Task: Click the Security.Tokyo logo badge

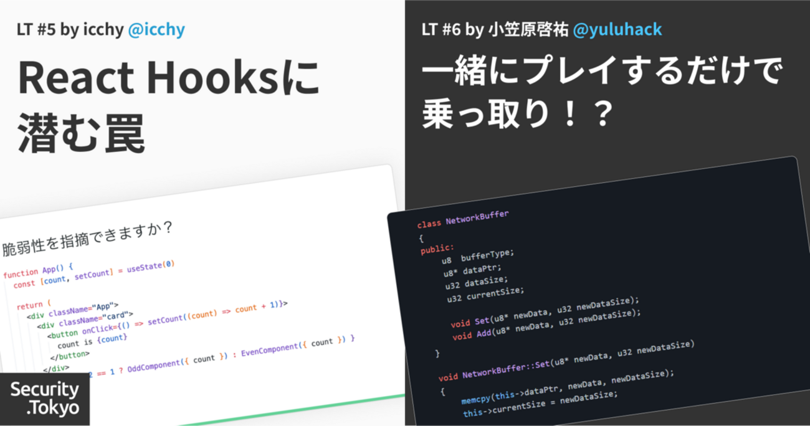Action: [x=45, y=399]
